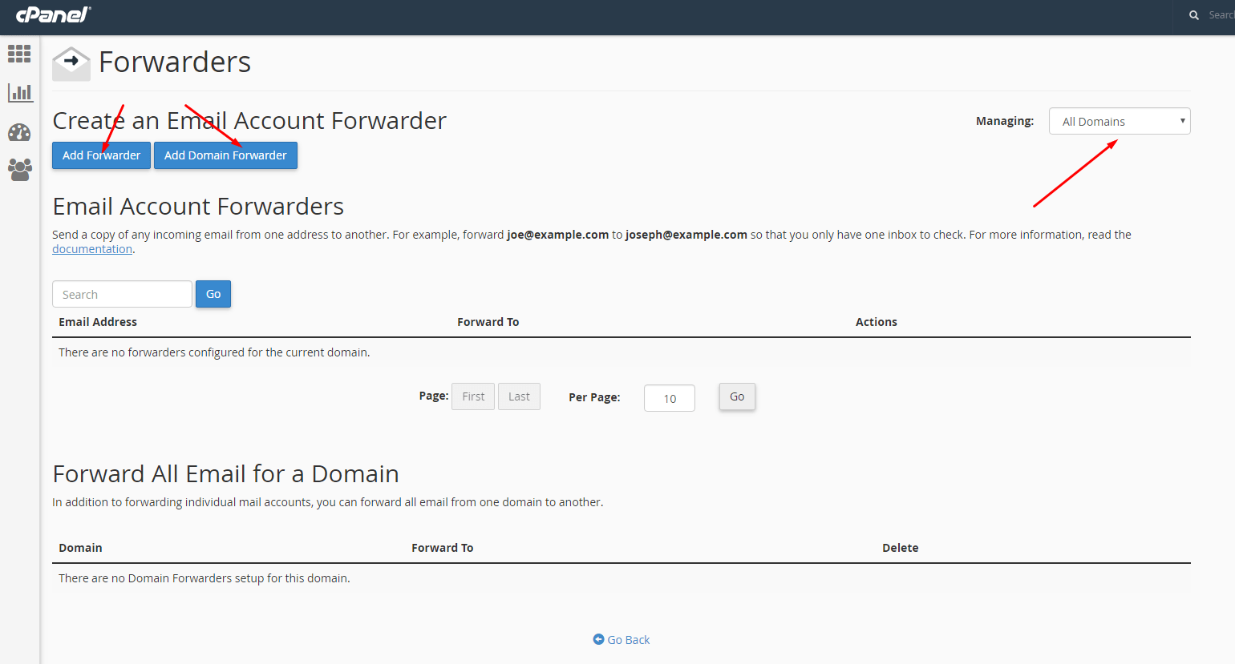Open the statistics bar chart icon
This screenshot has height=664, width=1235.
[x=20, y=93]
